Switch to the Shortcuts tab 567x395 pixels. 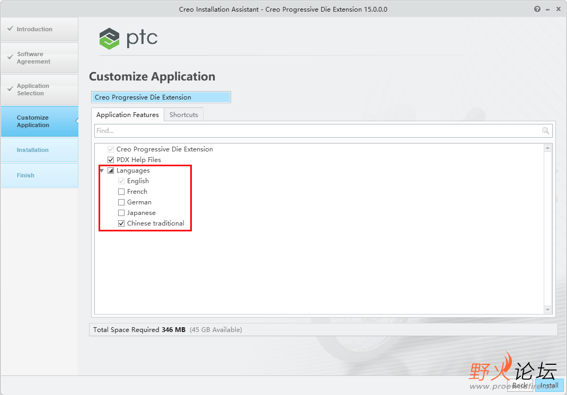(184, 114)
